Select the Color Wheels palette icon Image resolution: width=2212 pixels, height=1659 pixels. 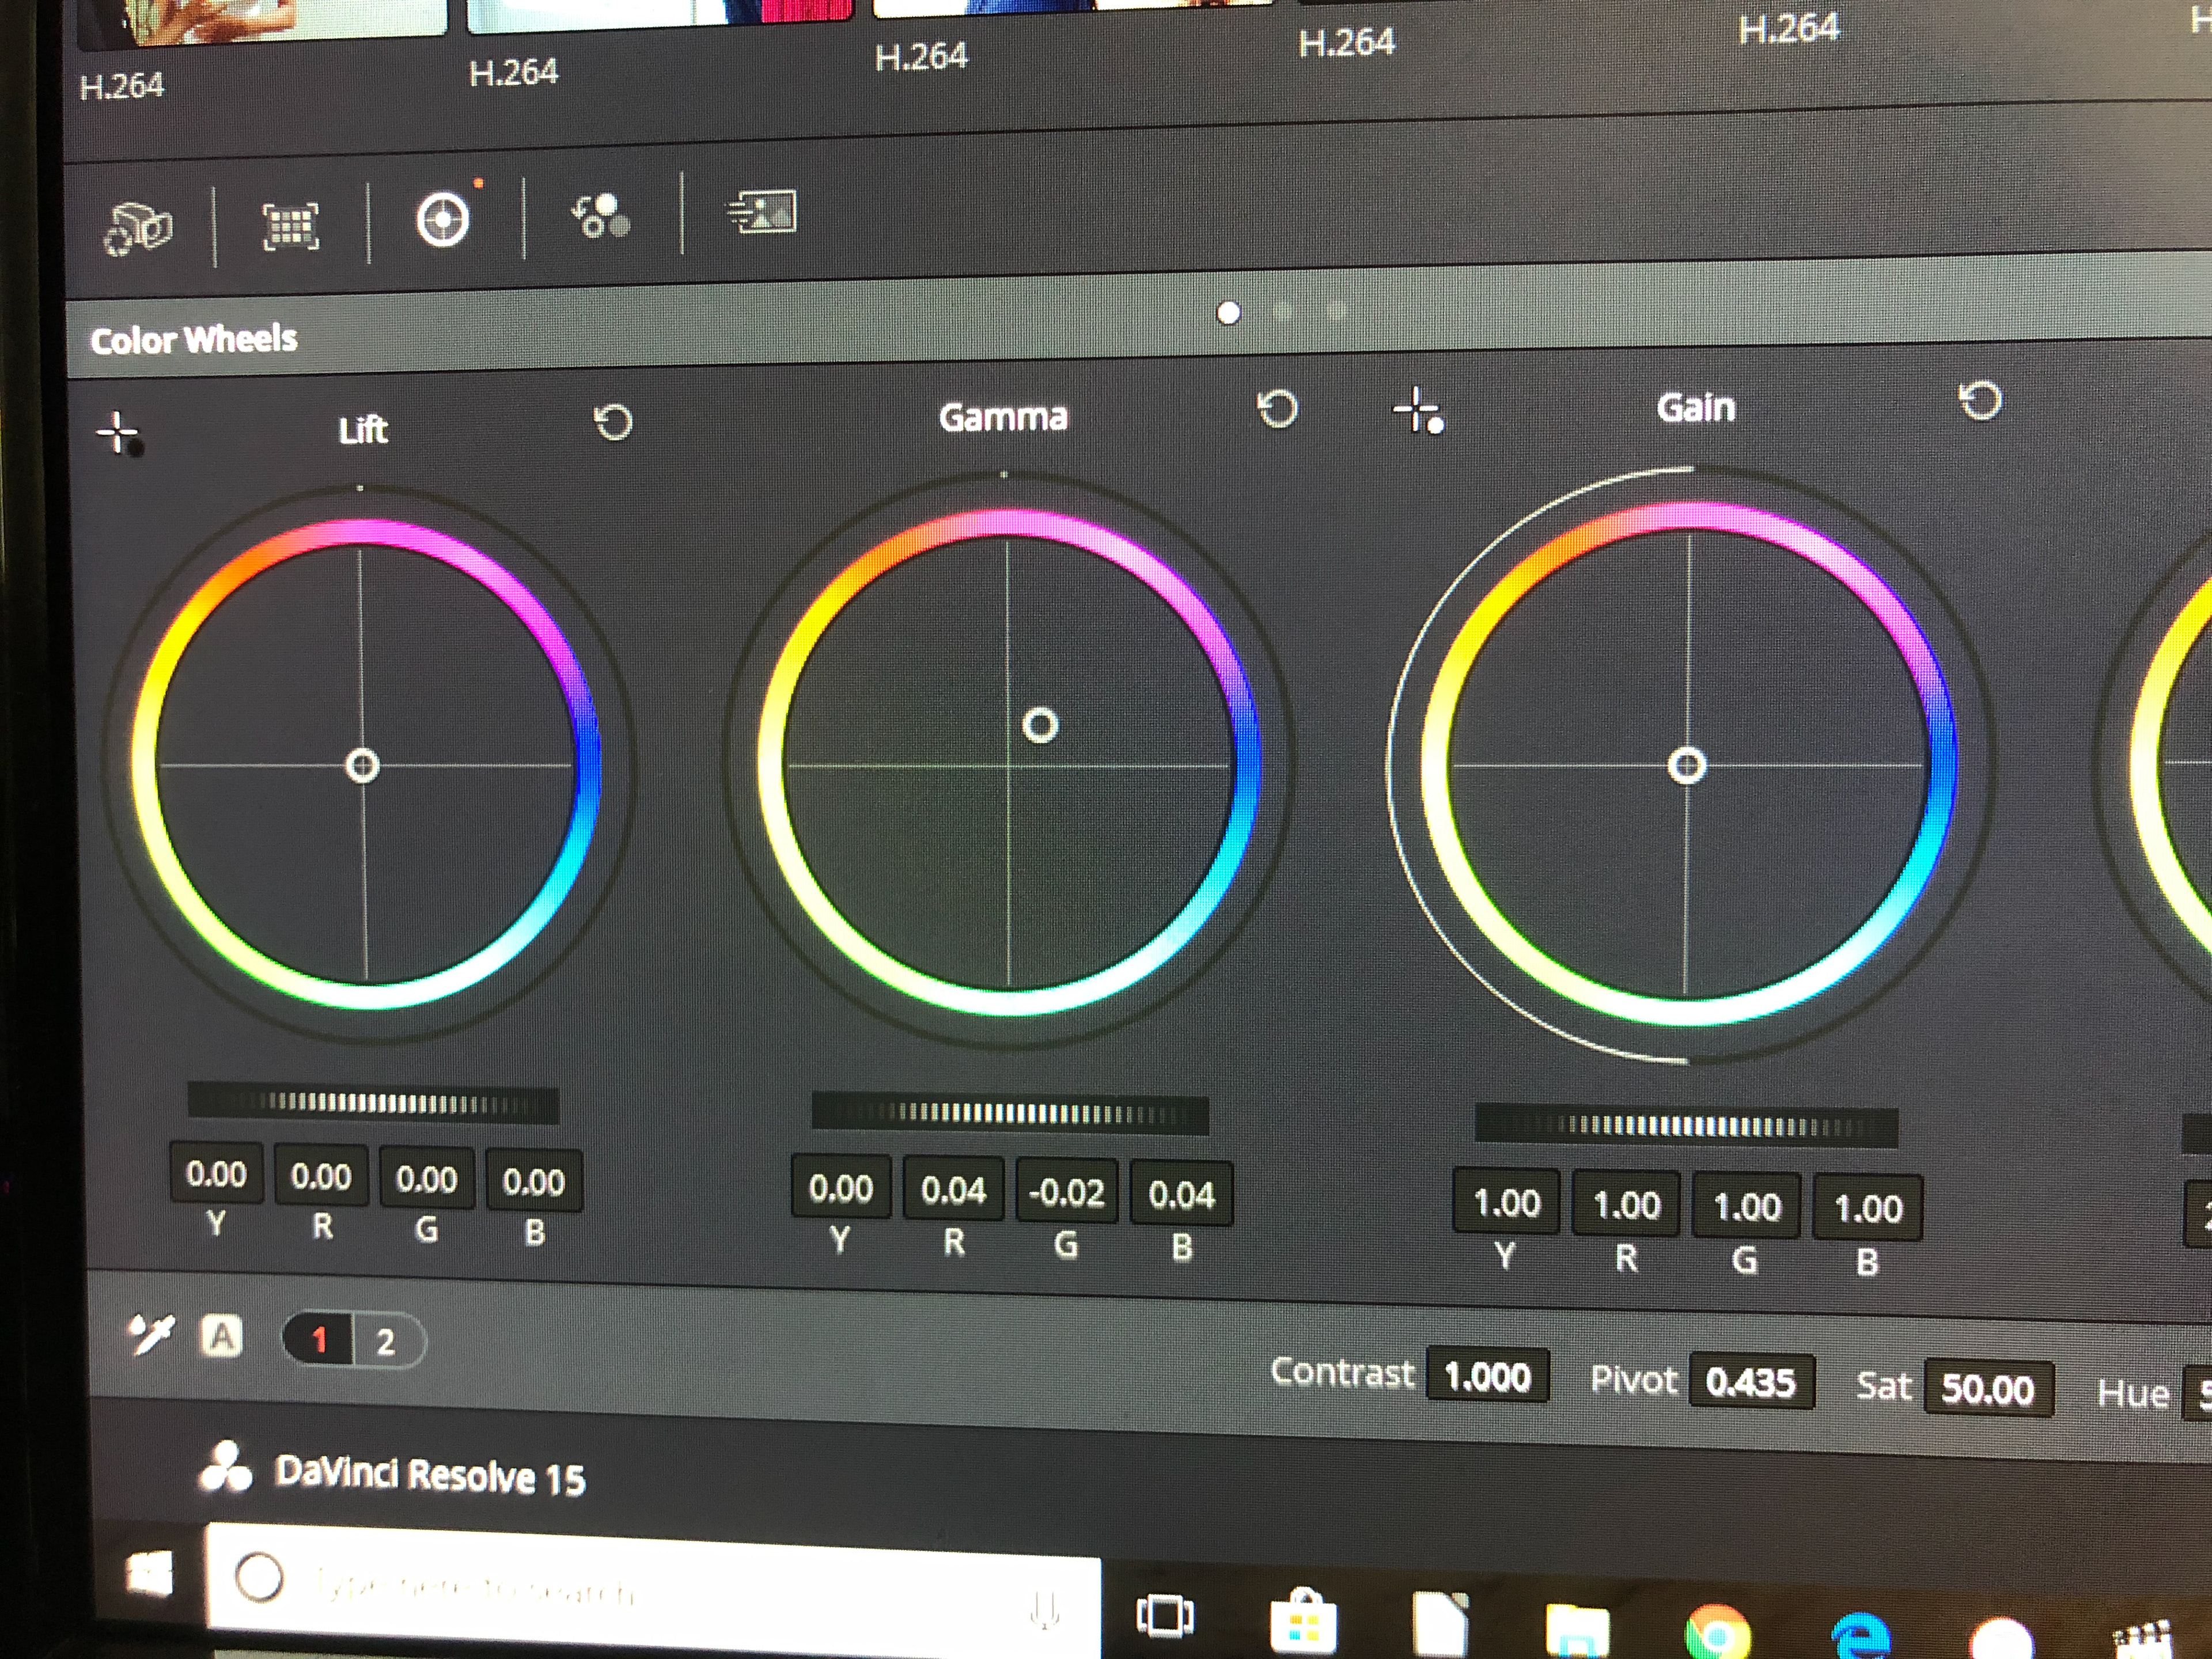(x=442, y=220)
